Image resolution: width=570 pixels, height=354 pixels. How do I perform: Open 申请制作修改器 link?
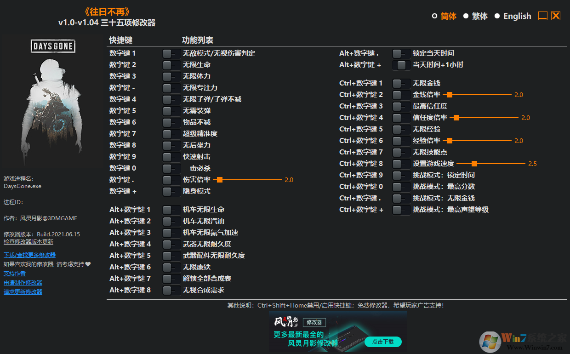[x=23, y=283]
